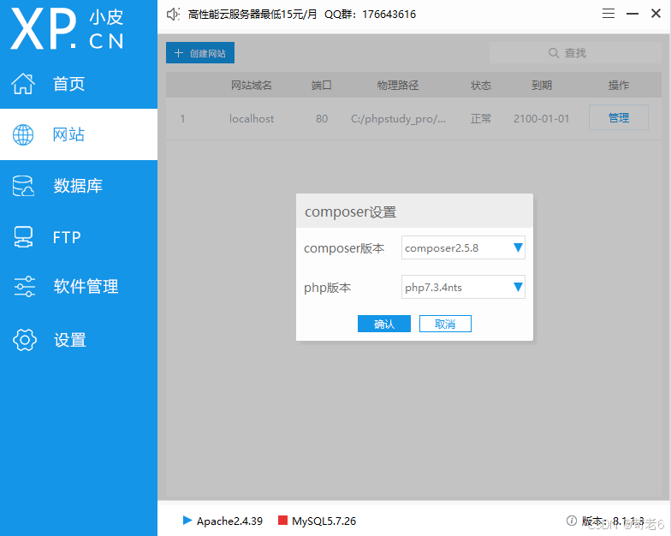Open the FTP menu label

click(x=67, y=237)
